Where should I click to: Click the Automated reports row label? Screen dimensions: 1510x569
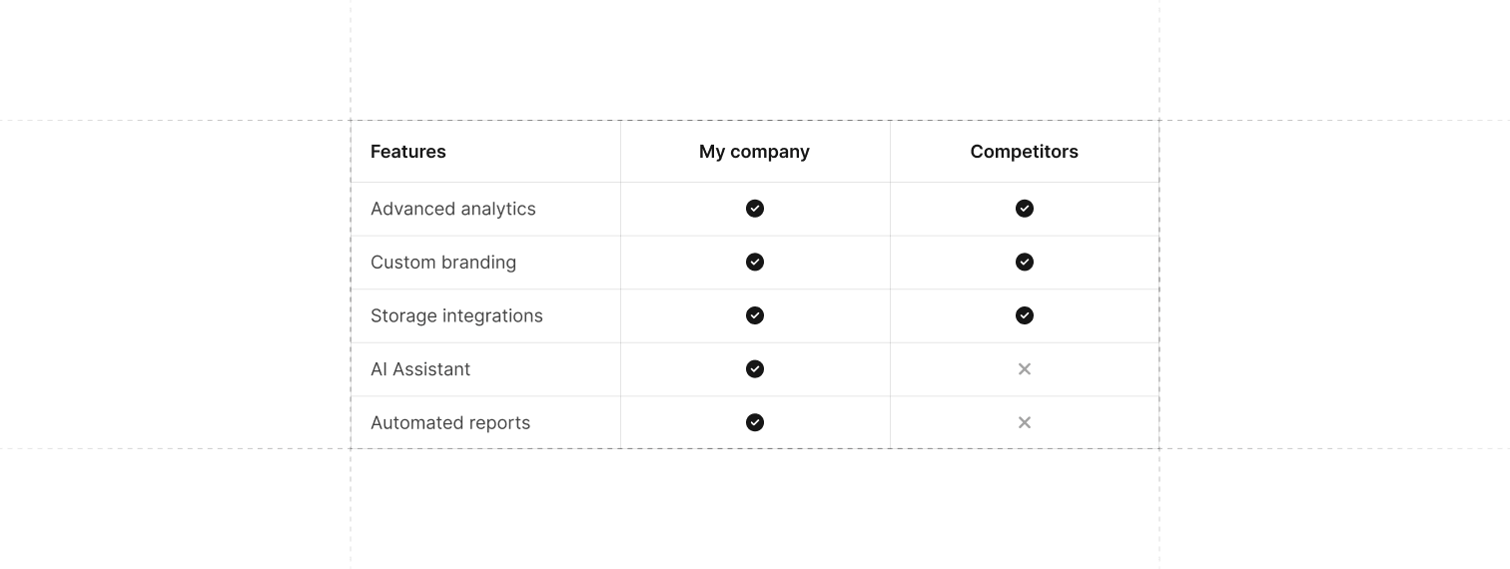click(450, 423)
